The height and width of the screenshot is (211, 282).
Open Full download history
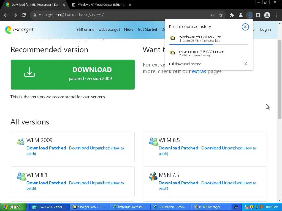pyautogui.click(x=185, y=64)
